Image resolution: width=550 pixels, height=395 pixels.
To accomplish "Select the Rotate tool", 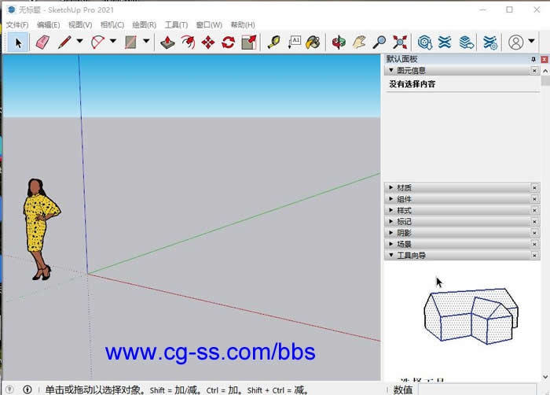I will click(x=229, y=42).
